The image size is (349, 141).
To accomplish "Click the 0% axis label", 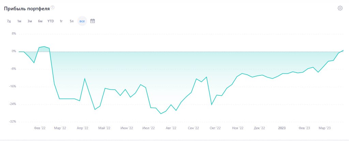I will 14,51.
